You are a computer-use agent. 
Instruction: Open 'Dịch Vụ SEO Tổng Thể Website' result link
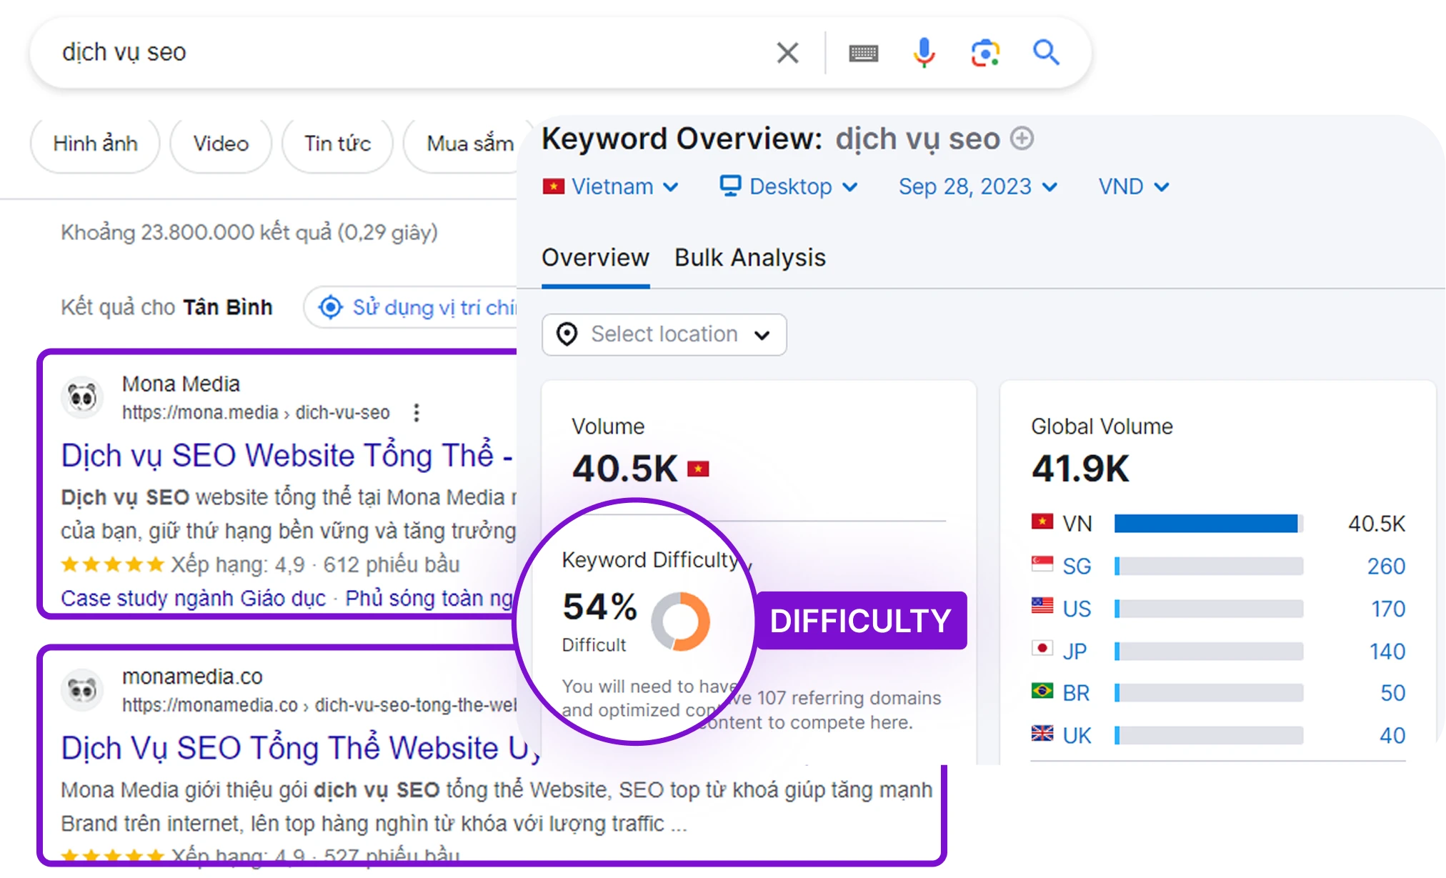301,748
